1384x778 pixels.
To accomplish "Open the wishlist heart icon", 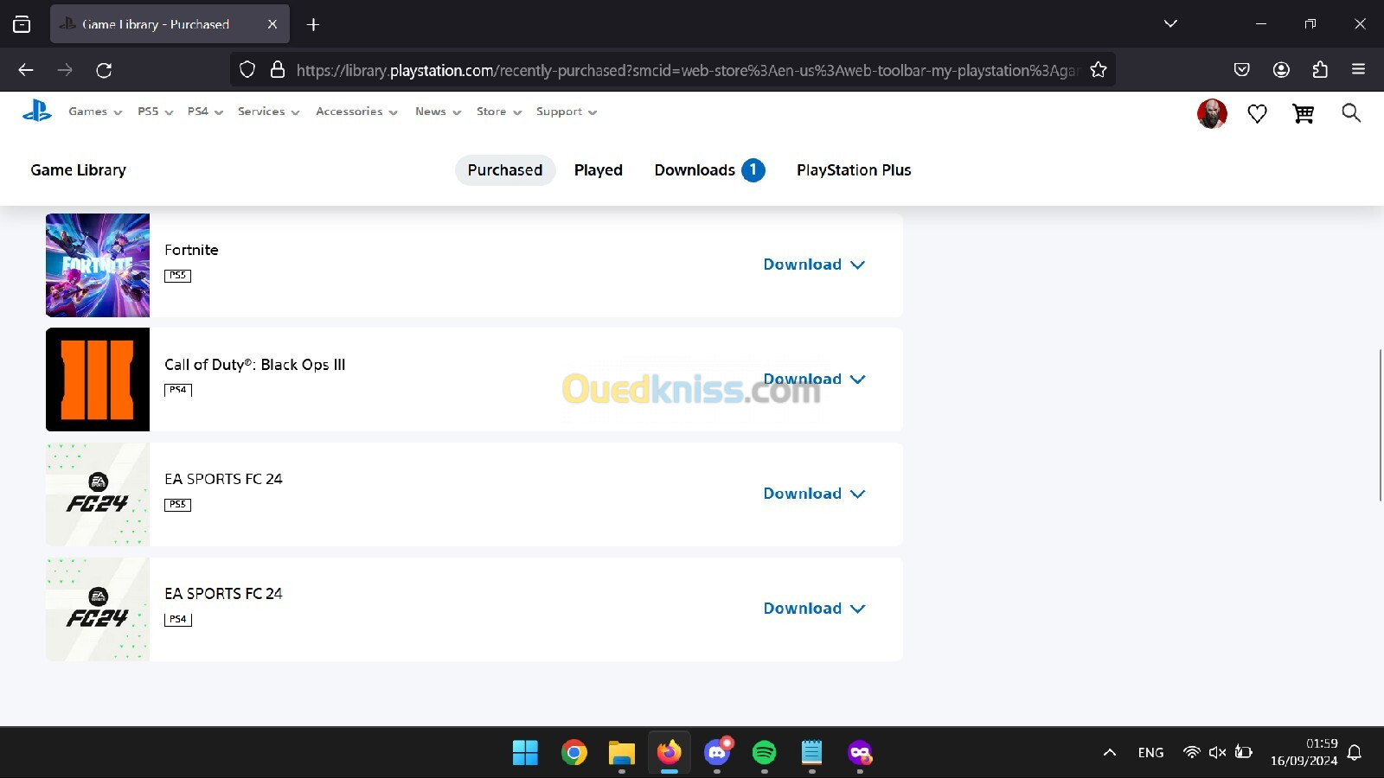I will [x=1257, y=113].
